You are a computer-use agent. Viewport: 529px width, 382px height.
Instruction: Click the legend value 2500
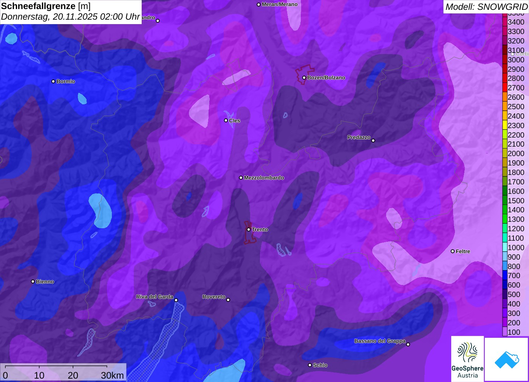[516, 107]
